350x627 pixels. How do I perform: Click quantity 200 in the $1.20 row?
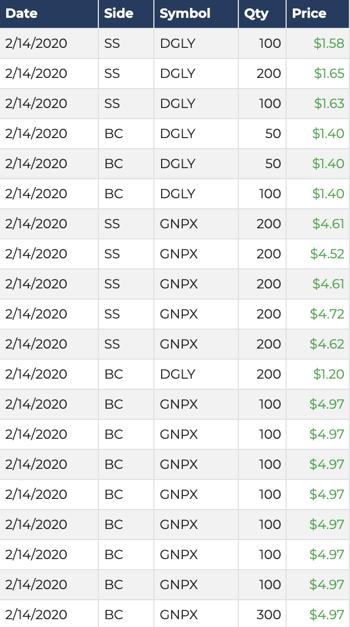click(x=269, y=374)
